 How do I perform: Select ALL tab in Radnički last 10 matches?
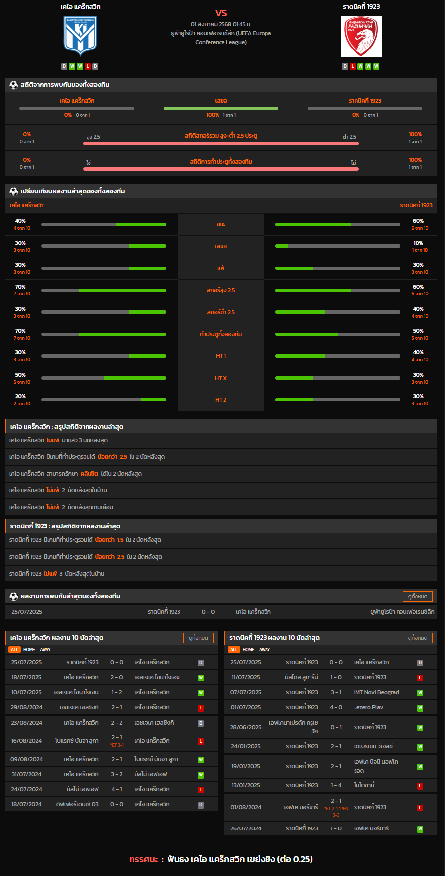234,650
